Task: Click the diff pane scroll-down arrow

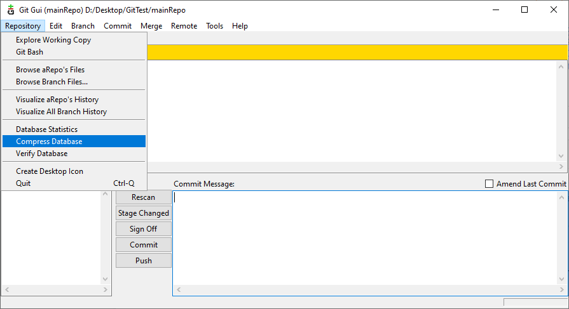Action: [x=561, y=156]
